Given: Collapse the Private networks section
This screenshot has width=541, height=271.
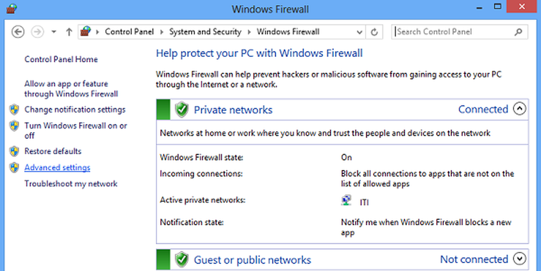Looking at the screenshot, I should tap(519, 109).
